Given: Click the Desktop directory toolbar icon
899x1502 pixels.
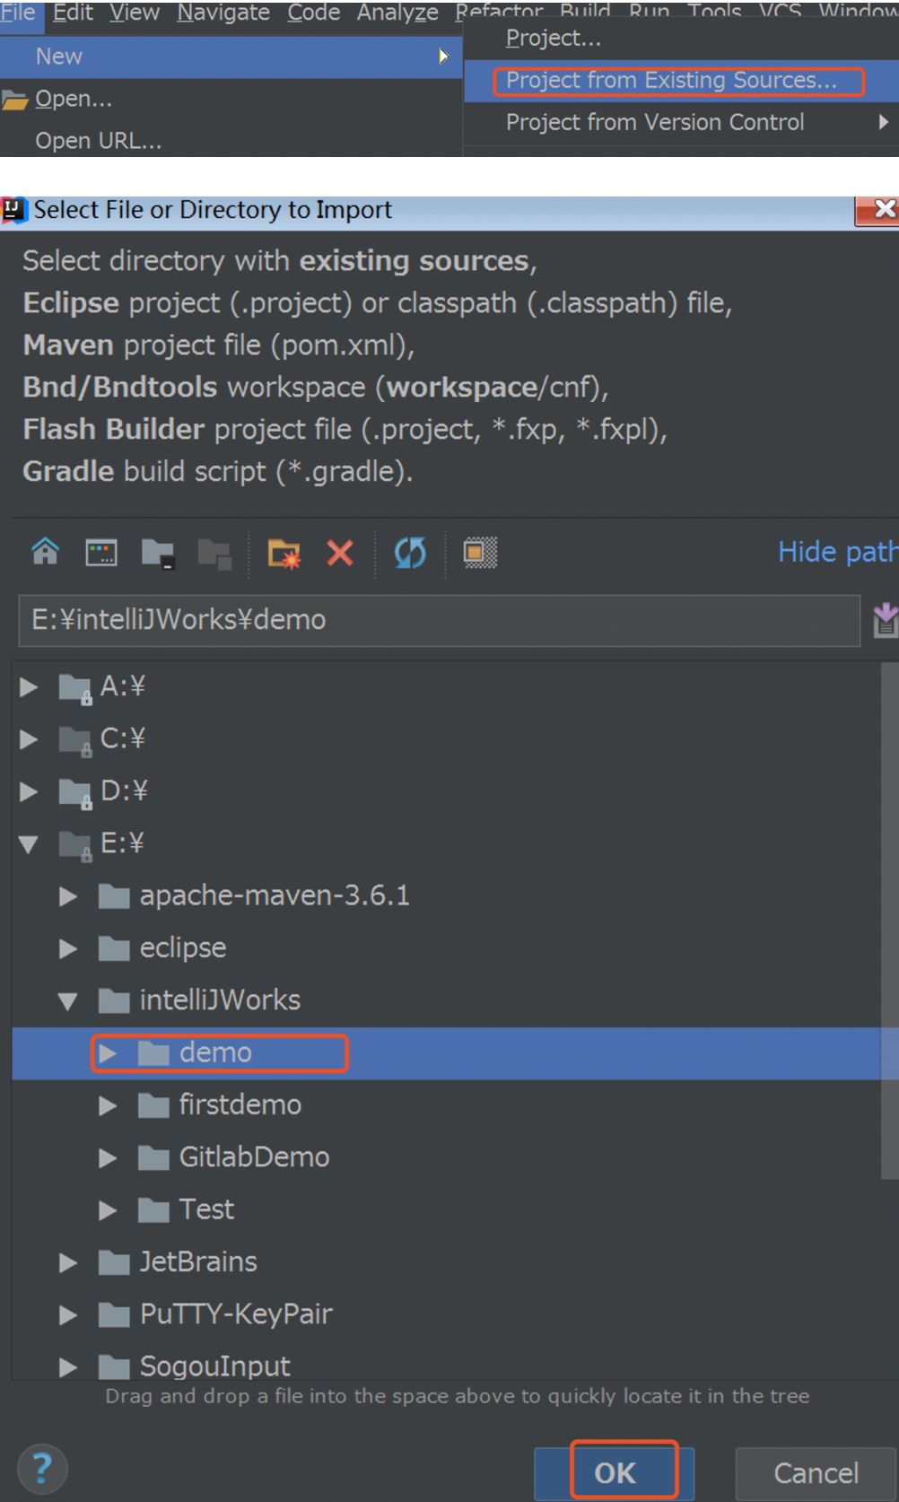Looking at the screenshot, I should pyautogui.click(x=101, y=552).
